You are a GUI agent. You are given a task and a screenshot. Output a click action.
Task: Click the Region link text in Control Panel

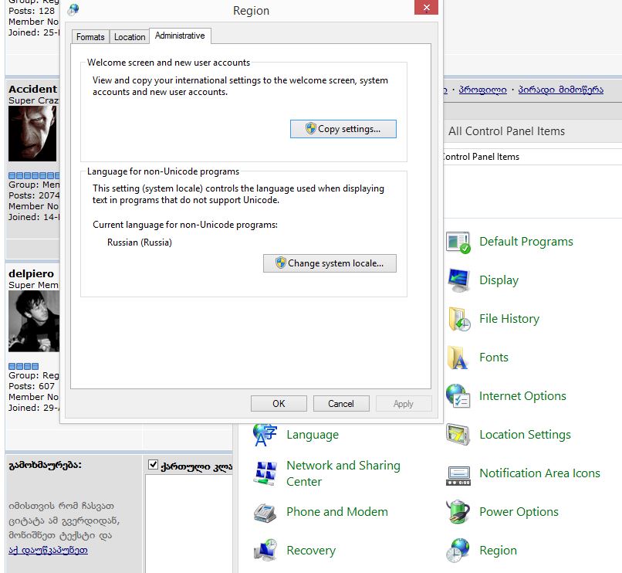499,551
